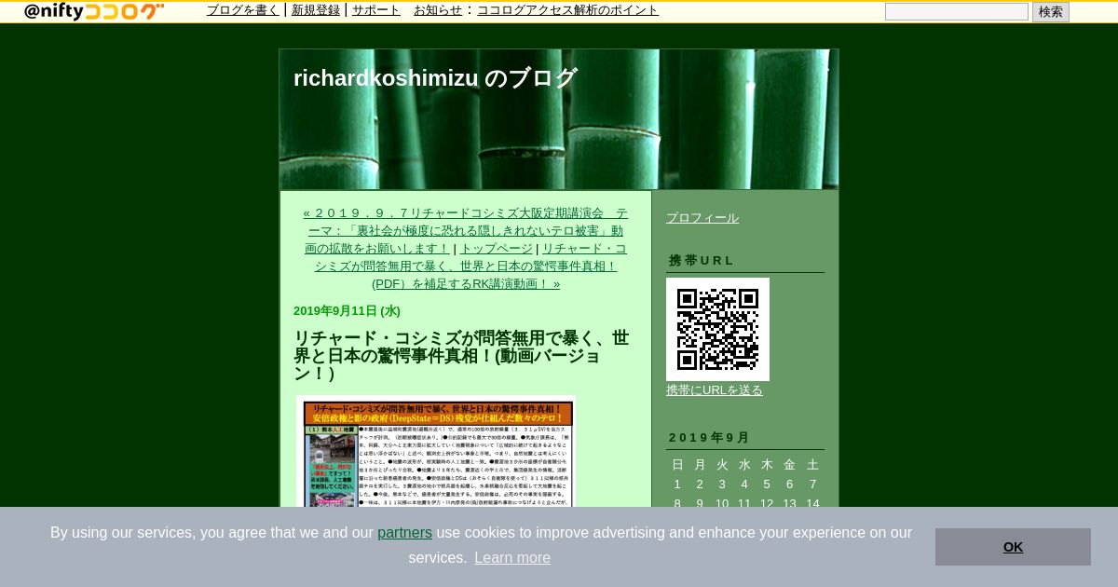Click the 携帯URL sidebar heading
The height and width of the screenshot is (587, 1118).
(702, 261)
